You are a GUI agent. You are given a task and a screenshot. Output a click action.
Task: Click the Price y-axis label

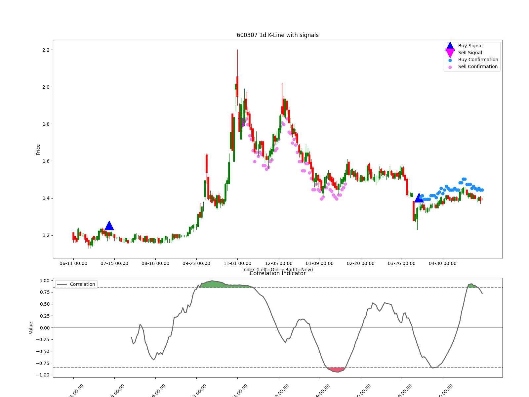[x=38, y=150]
